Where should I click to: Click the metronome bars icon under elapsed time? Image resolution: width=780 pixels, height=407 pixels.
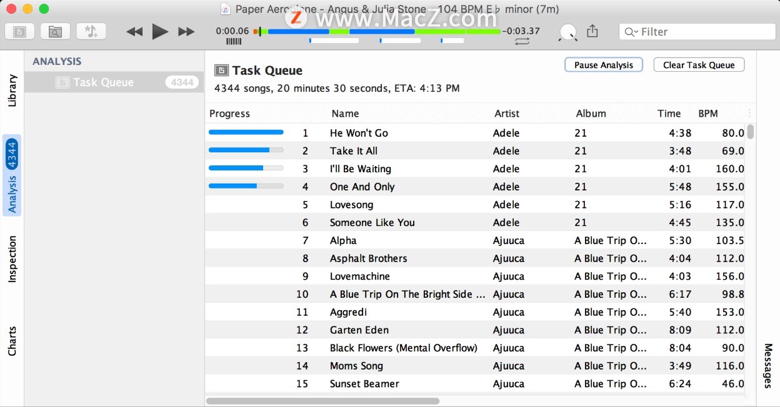(234, 41)
